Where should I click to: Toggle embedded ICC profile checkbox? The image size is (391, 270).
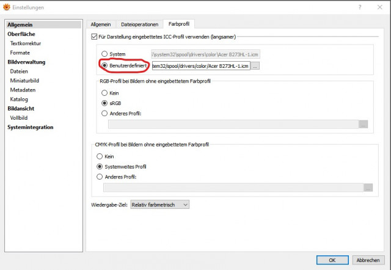click(94, 37)
